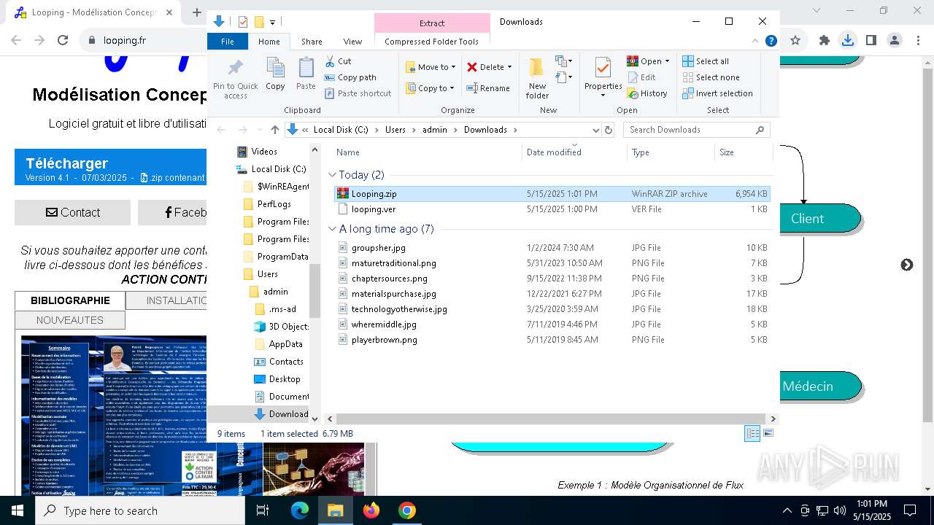Viewport: 934px width, 525px height.
Task: Click next slide arrow on web page
Action: click(x=907, y=265)
